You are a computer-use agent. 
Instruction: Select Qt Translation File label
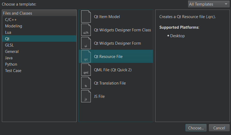coord(110,83)
